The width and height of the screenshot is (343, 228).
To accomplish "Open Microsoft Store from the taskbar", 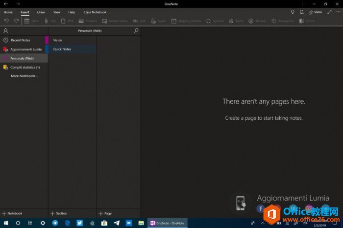I will [x=104, y=223].
